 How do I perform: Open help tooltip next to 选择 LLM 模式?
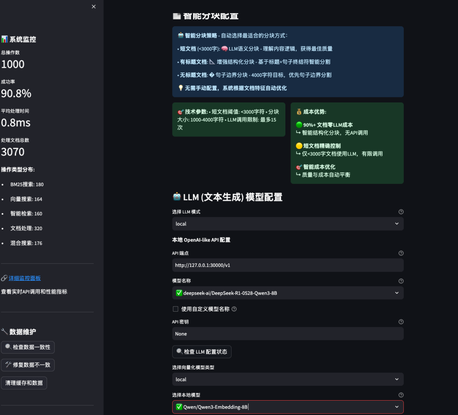pos(401,212)
